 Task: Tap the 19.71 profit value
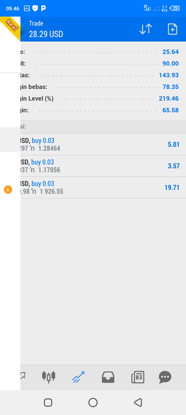click(172, 188)
